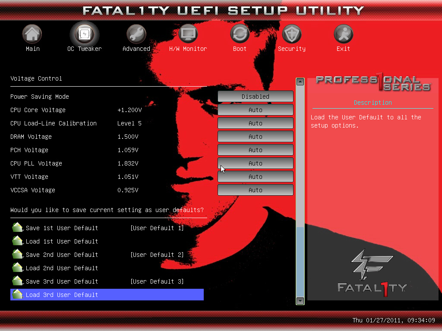Click icon beside Save 2nd User Default
The height and width of the screenshot is (331, 442).
tap(17, 254)
